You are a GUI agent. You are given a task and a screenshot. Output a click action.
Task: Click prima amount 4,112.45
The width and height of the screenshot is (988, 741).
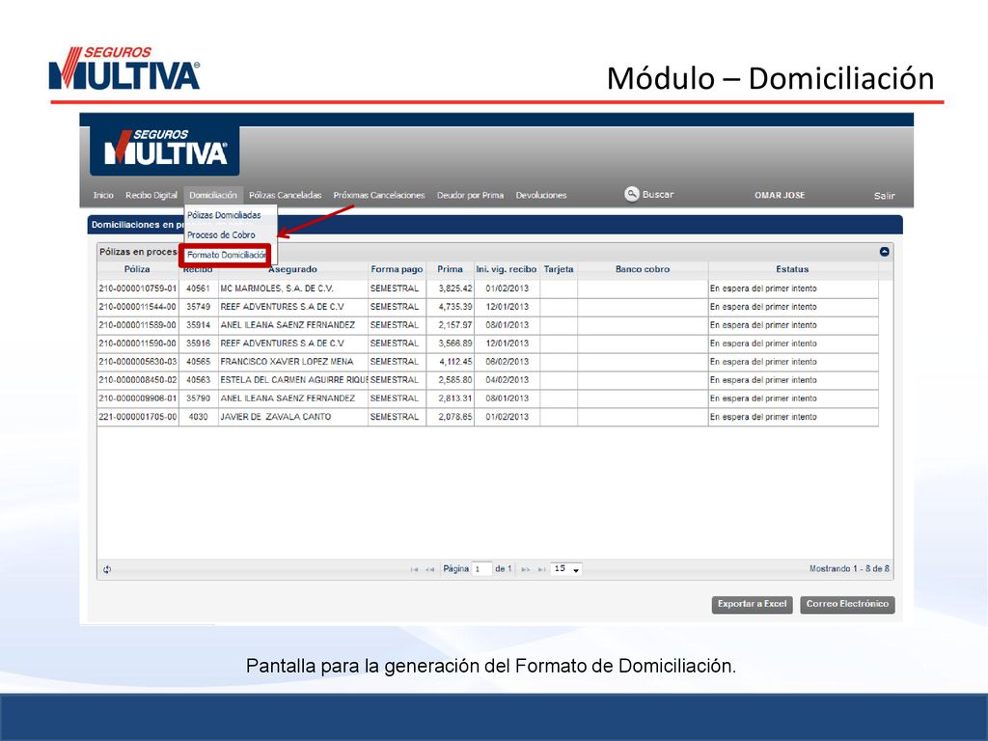[451, 362]
